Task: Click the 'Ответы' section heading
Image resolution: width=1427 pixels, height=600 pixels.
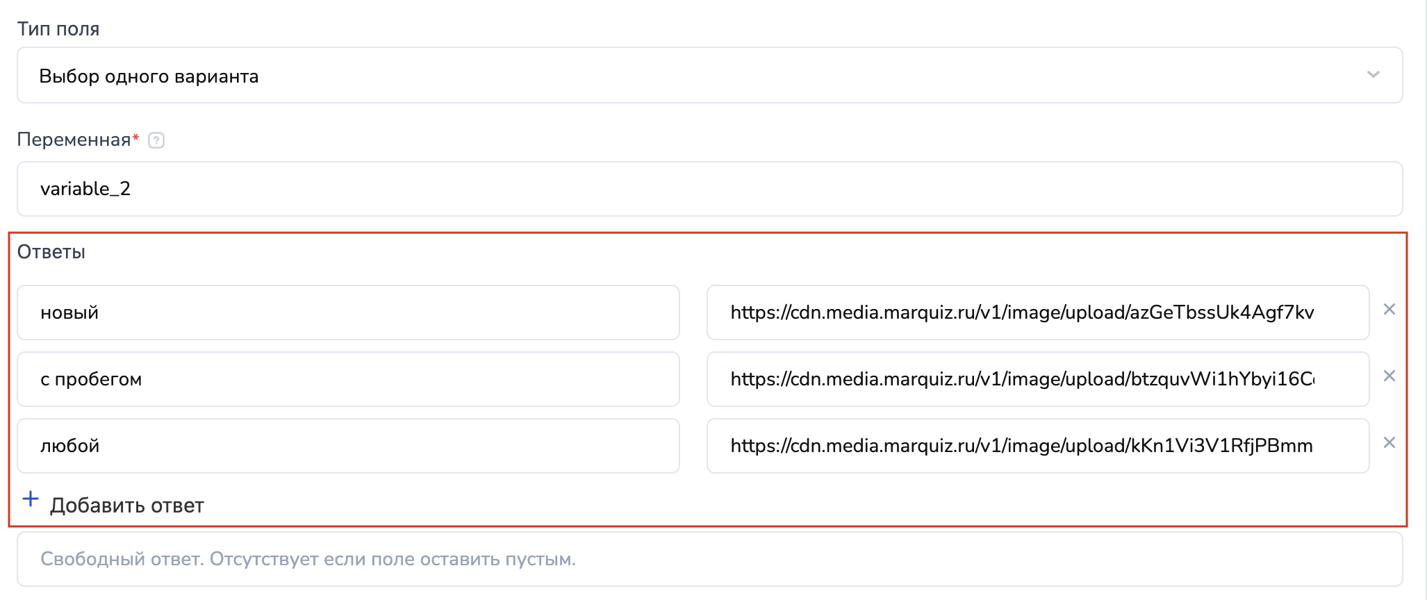Action: [51, 252]
